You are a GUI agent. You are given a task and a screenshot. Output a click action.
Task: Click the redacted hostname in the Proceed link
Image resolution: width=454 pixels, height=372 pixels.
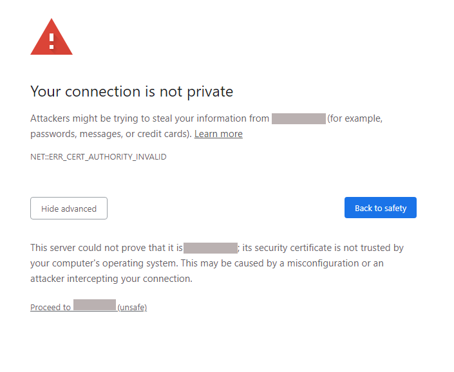click(x=95, y=305)
